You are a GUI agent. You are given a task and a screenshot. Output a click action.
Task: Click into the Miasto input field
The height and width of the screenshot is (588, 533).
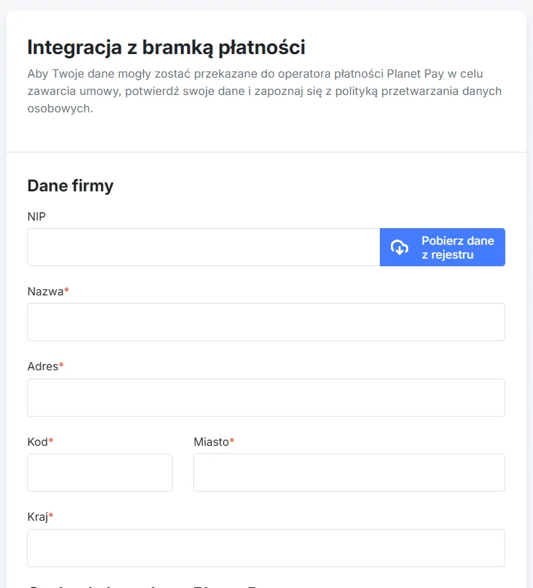tap(349, 472)
